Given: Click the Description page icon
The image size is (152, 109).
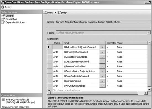Looking at the screenshot, I should click(x=3, y=19).
